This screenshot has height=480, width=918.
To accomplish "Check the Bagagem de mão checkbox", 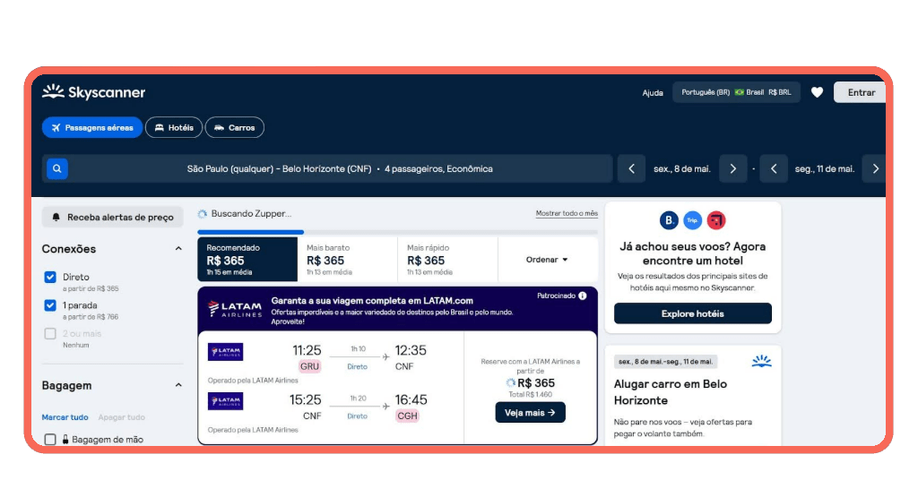I will tap(50, 440).
